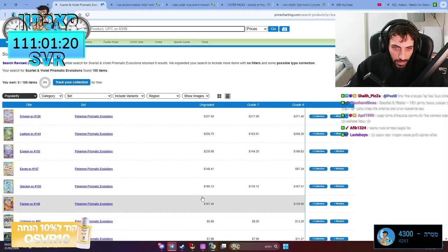448x252 pixels.
Task: Click the Chrome taskbar icon
Action: pos(213,246)
